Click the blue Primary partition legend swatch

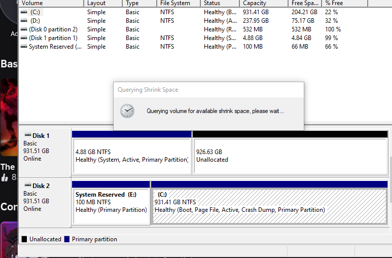(67, 239)
